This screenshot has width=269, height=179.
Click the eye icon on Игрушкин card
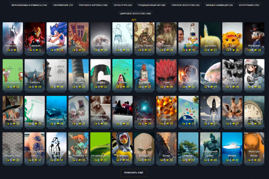tap(256, 50)
